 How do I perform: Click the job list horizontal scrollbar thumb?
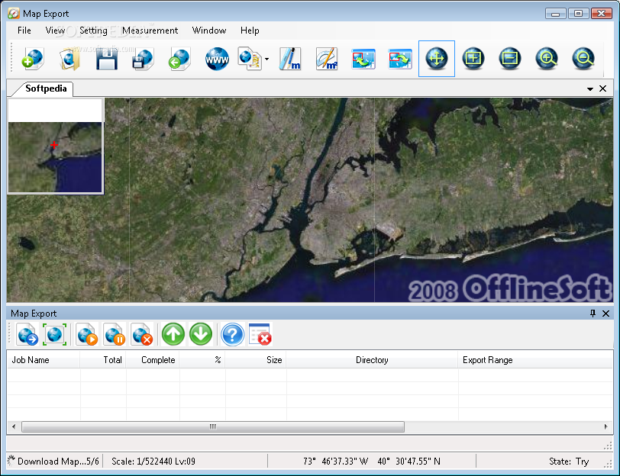click(x=213, y=426)
